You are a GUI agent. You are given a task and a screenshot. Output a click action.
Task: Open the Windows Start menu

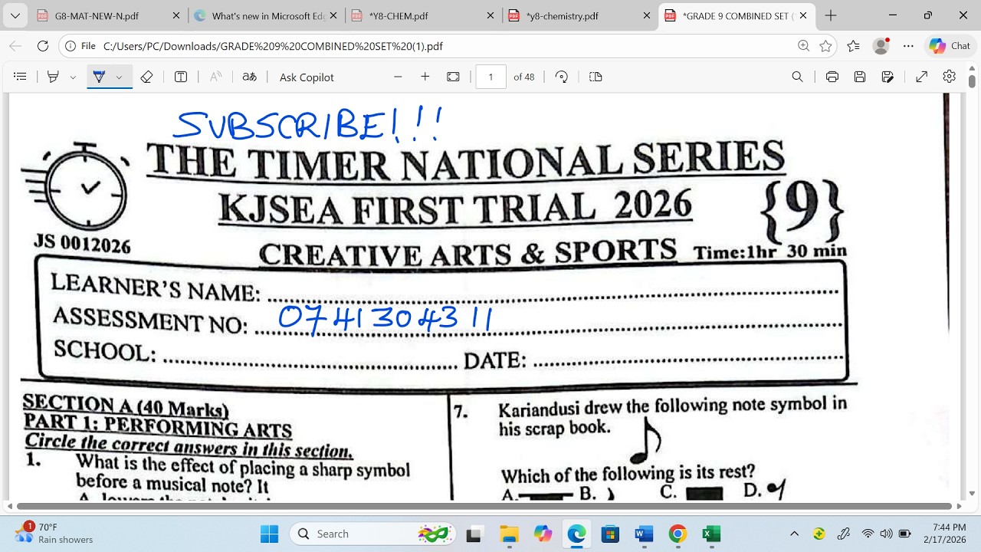tap(270, 534)
